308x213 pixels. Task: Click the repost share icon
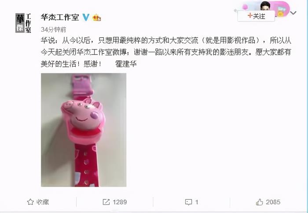pyautogui.click(x=106, y=202)
